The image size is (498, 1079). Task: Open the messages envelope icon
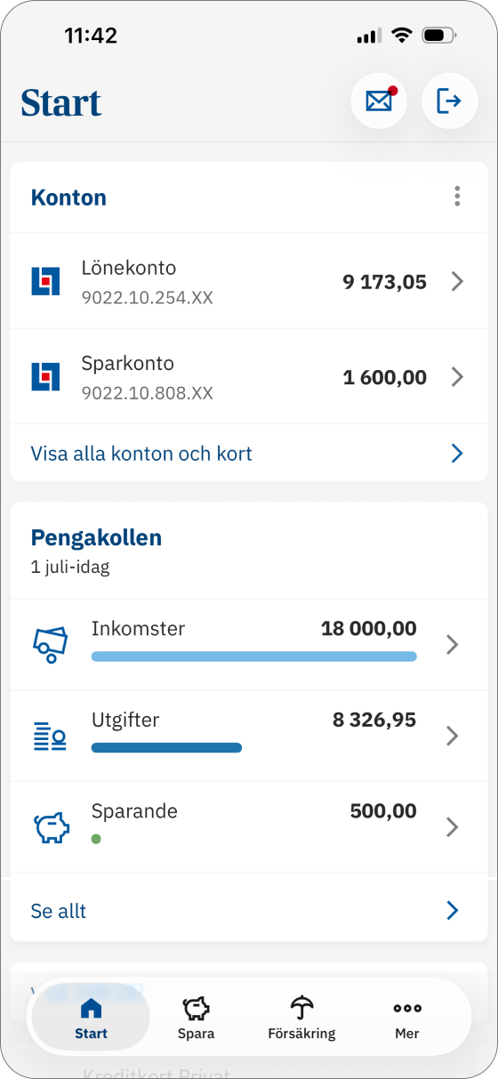point(379,101)
